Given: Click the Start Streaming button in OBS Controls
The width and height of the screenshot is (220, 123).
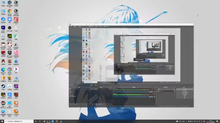Looking at the screenshot, I should coord(185,89).
